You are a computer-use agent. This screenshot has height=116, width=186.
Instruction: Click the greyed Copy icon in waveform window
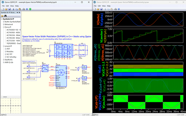click(108, 9)
